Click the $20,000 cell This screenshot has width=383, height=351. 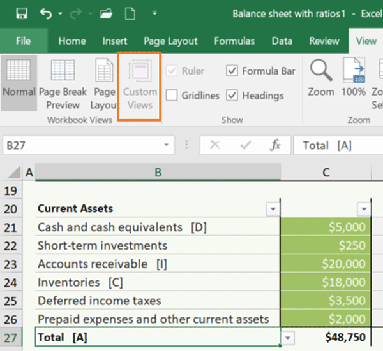326,264
